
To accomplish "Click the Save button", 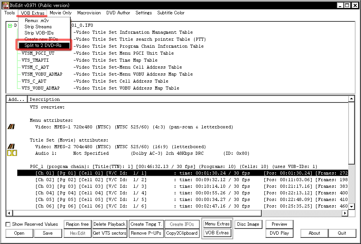I will tap(48, 233).
